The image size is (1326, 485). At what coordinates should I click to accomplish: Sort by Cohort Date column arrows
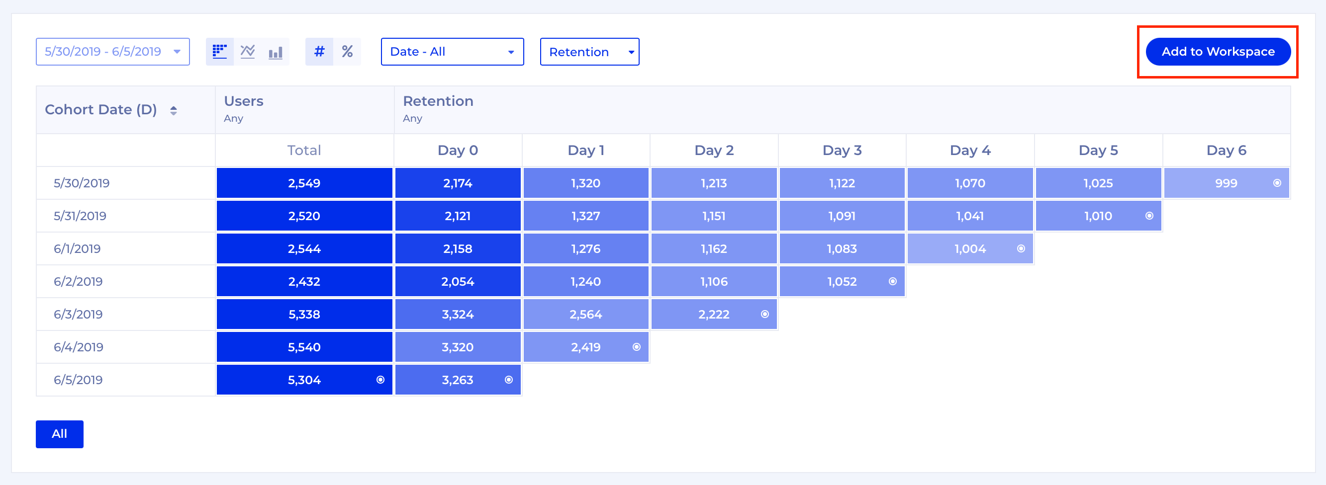(x=174, y=110)
